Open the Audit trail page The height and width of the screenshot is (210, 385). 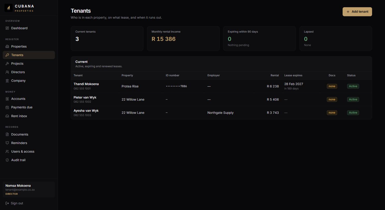pos(29,160)
